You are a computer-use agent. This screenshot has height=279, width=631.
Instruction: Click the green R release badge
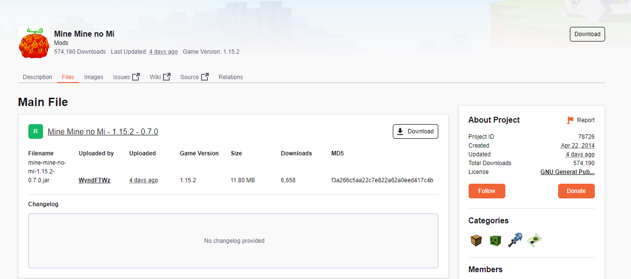[36, 131]
